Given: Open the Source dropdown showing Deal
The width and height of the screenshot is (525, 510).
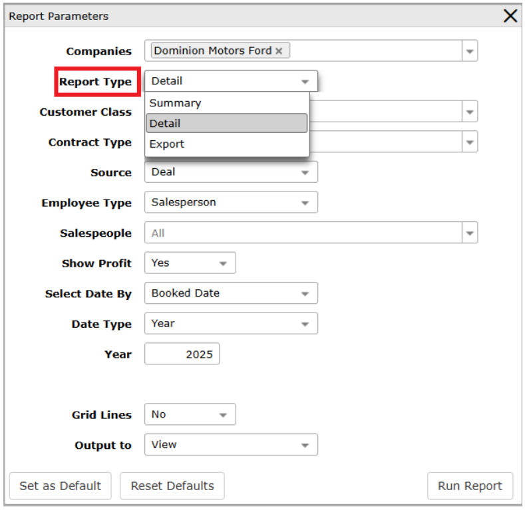Looking at the screenshot, I should pyautogui.click(x=230, y=172).
